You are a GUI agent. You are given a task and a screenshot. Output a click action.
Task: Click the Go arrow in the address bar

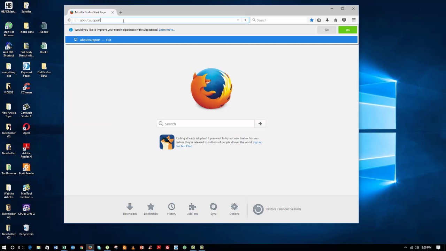coord(245,20)
